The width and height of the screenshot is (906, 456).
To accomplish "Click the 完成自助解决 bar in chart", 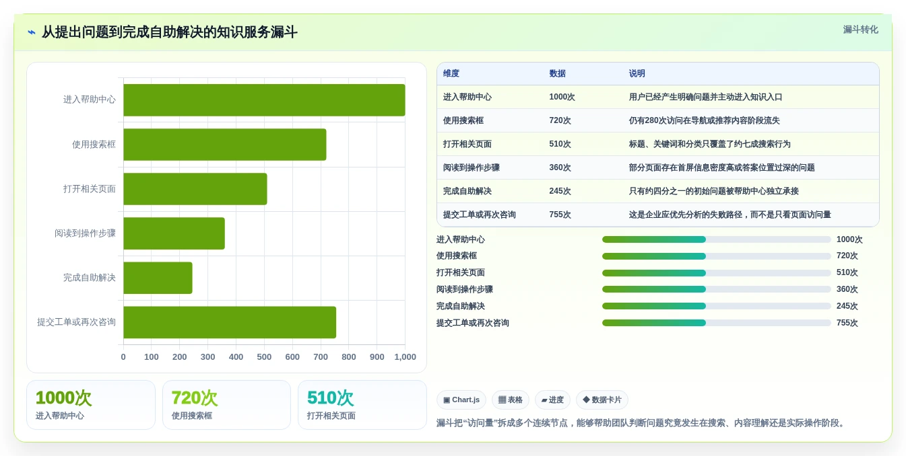I will coord(158,278).
